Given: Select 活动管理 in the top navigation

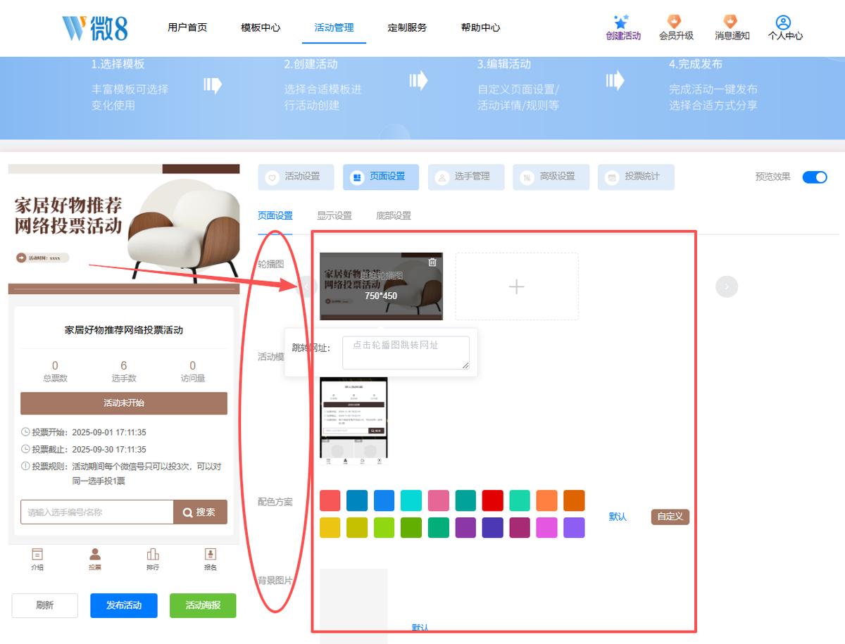Looking at the screenshot, I should click(x=334, y=27).
